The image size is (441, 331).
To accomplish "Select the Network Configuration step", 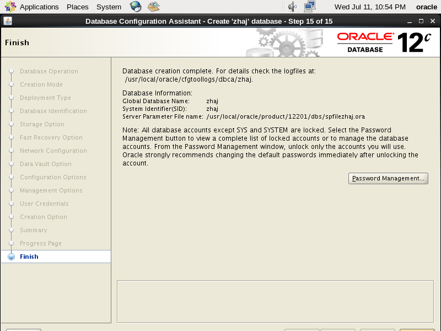I will point(53,151).
